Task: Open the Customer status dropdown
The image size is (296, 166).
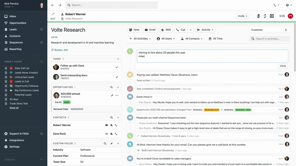Action: [269, 30]
